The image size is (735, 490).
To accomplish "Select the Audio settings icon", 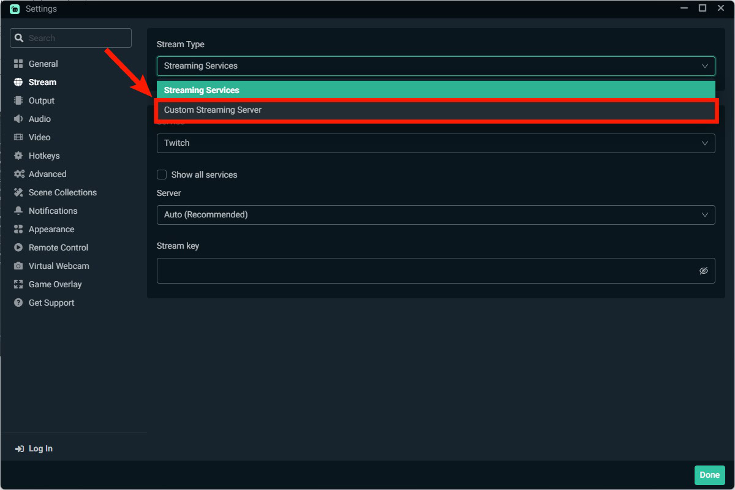I will [17, 119].
